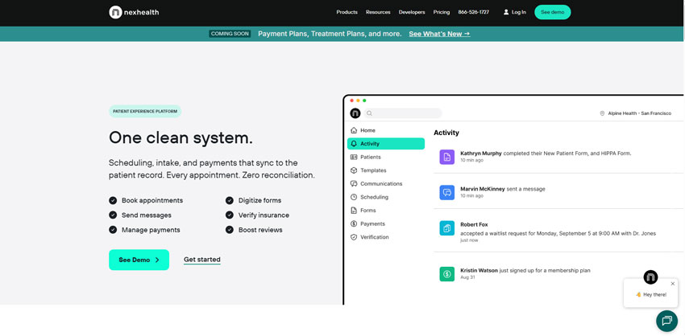The height and width of the screenshot is (336, 685).
Task: Click the Kathryn Murphy name
Action: point(481,154)
